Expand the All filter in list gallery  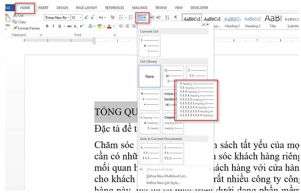click(205, 25)
